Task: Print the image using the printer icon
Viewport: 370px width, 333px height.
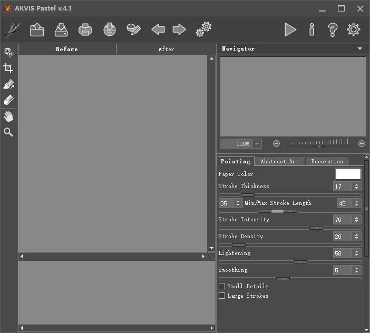Action: [85, 30]
